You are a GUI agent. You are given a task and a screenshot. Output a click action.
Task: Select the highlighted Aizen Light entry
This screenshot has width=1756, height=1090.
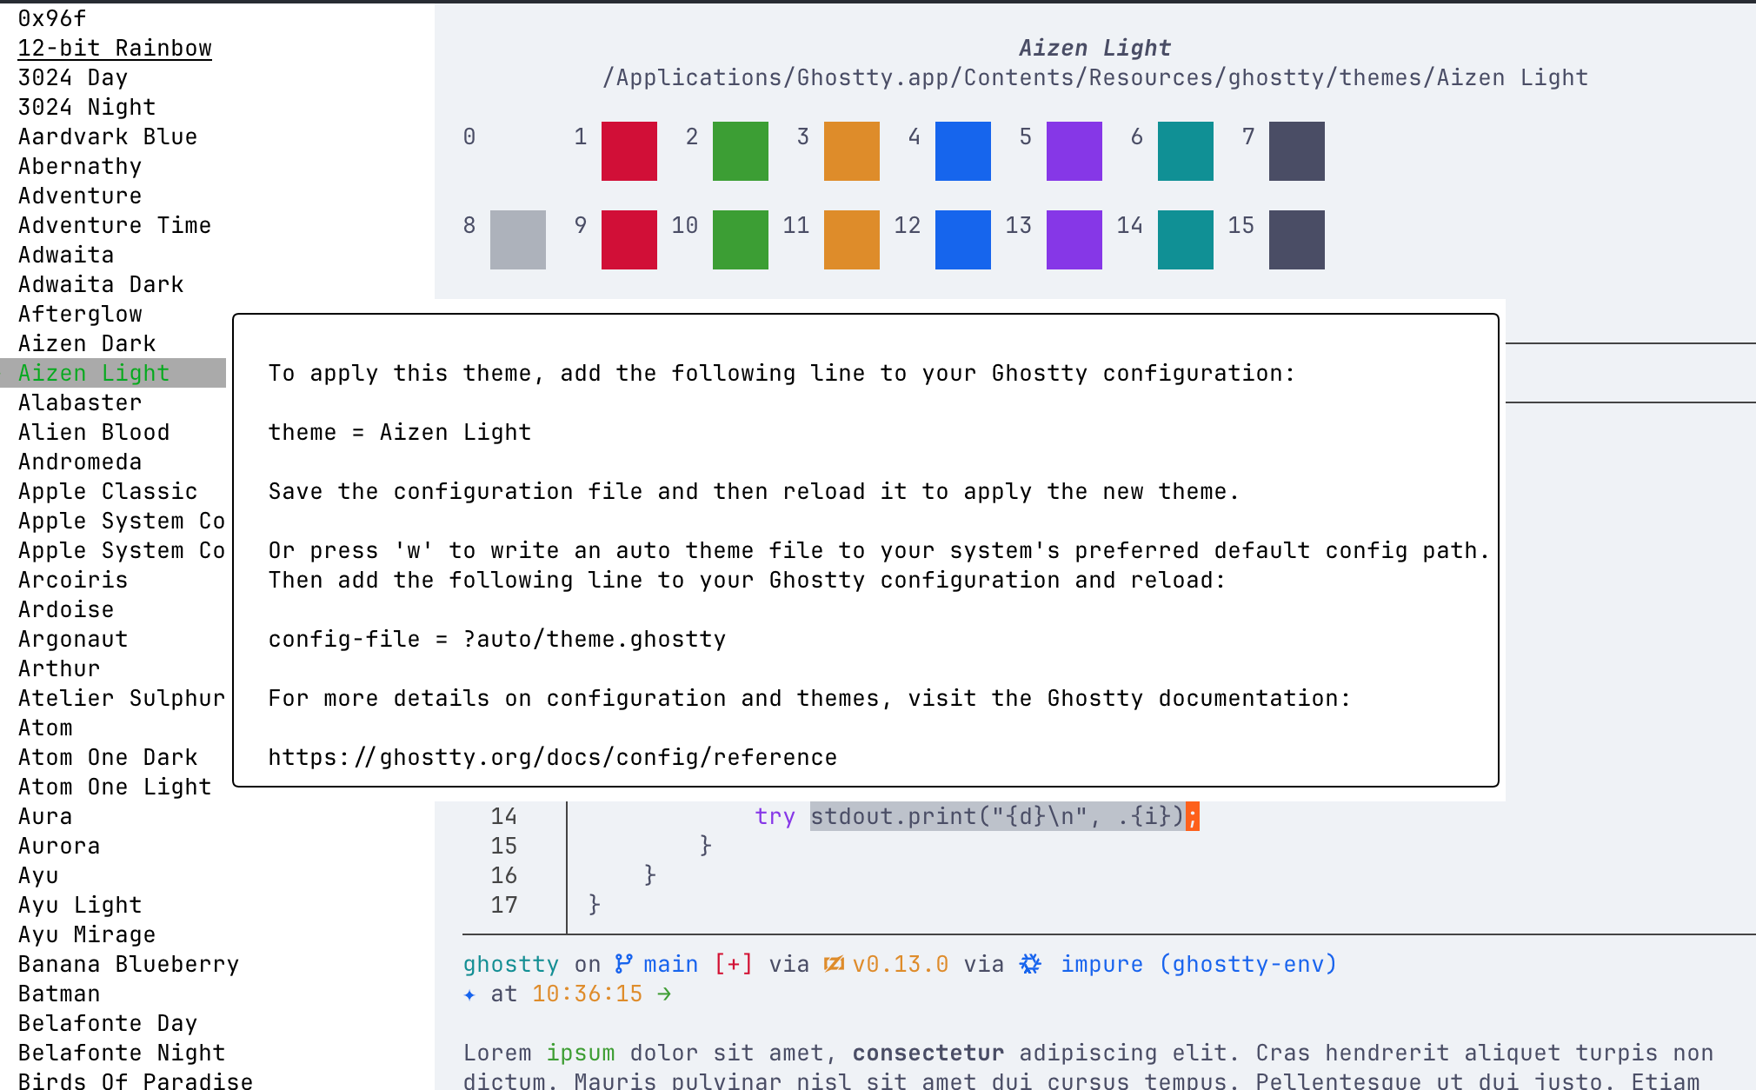pos(94,373)
